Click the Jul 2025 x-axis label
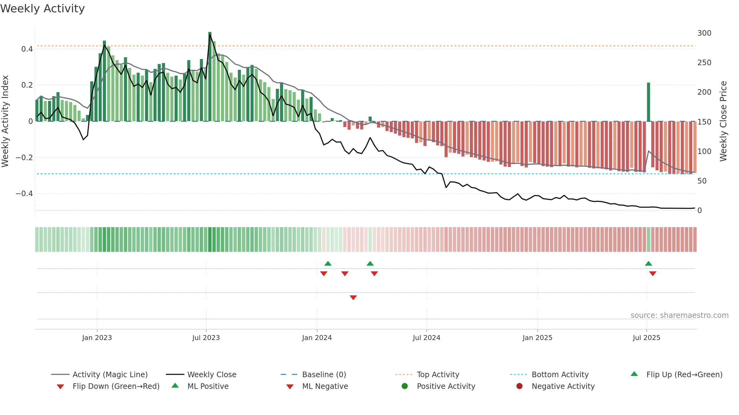Screen dimensions: 739x415 click(647, 338)
